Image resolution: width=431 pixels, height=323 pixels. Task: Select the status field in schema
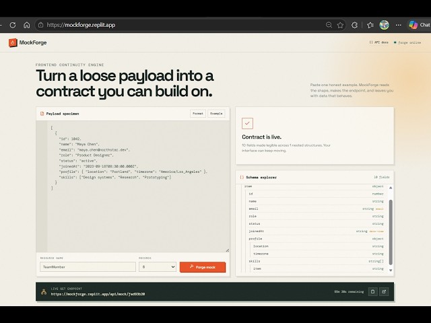tap(316, 224)
